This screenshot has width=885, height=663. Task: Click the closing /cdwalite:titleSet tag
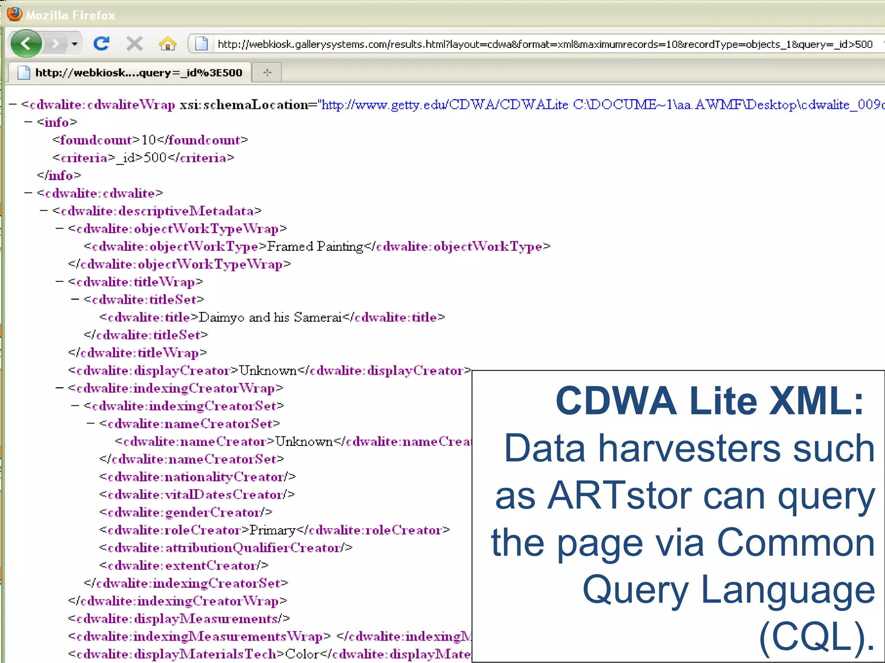pos(146,335)
